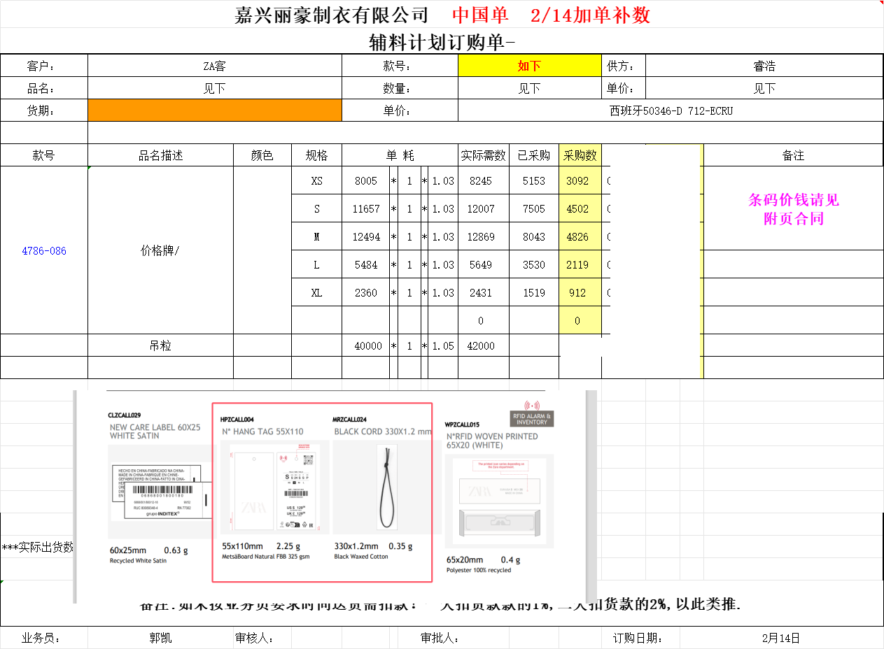This screenshot has width=884, height=649.
Task: Click the order date cell 2月14日
Action: pyautogui.click(x=780, y=638)
